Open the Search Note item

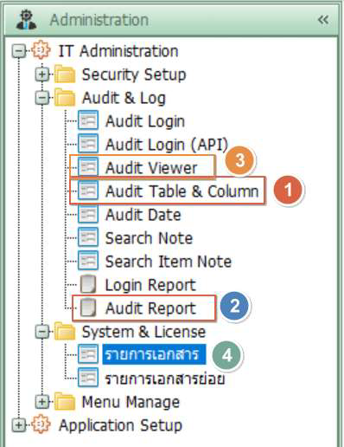tap(149, 238)
